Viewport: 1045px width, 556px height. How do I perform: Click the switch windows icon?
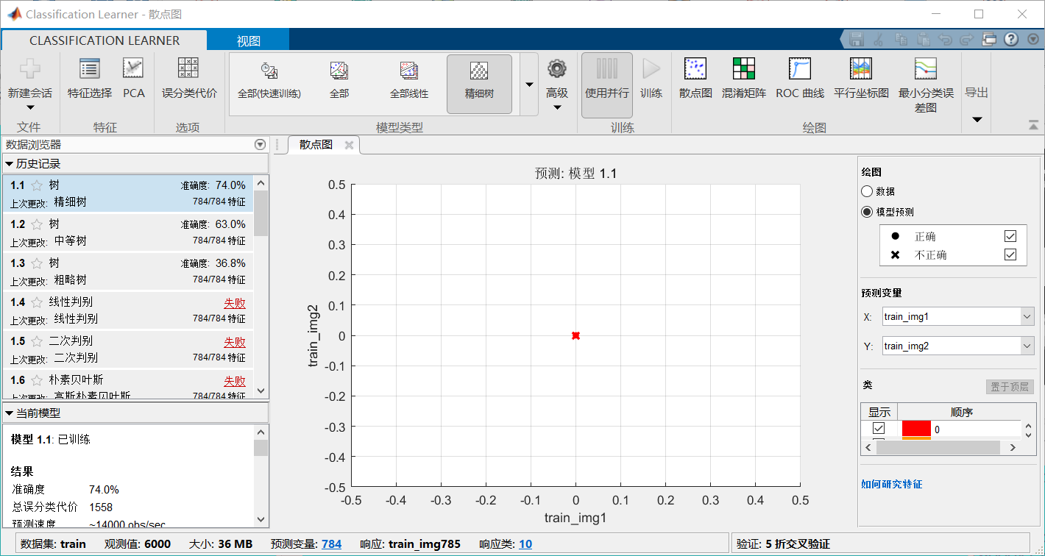click(989, 39)
